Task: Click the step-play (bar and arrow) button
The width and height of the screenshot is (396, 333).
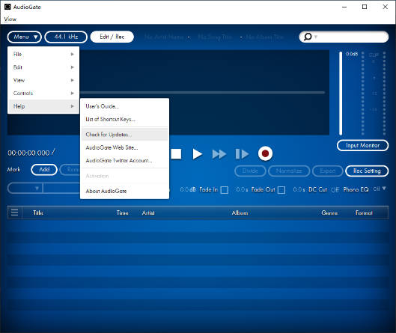Action: click(242, 153)
